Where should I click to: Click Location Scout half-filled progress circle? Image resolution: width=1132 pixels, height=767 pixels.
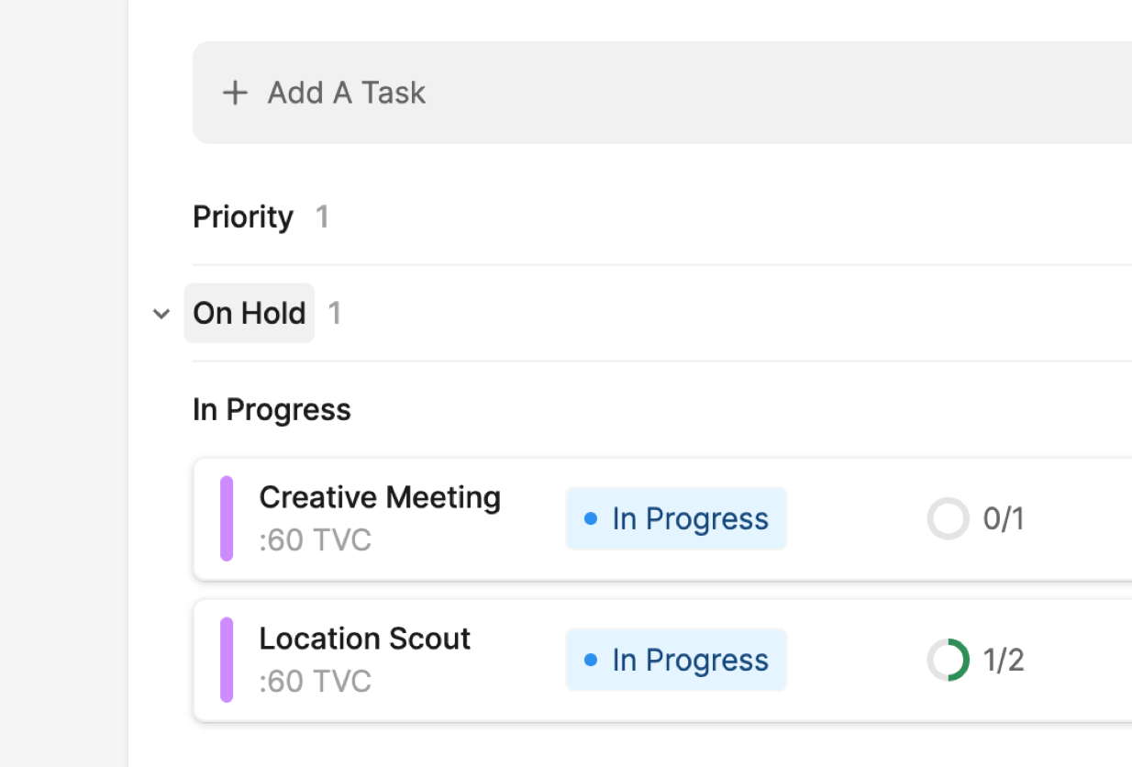coord(948,661)
